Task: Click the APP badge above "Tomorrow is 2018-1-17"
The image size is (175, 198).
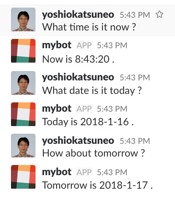Action: coord(85,172)
